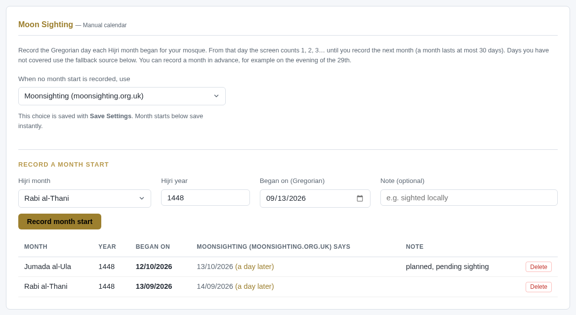Click the 'Manual calendar' subtitle text
Image resolution: width=576 pixels, height=315 pixels.
coord(105,25)
